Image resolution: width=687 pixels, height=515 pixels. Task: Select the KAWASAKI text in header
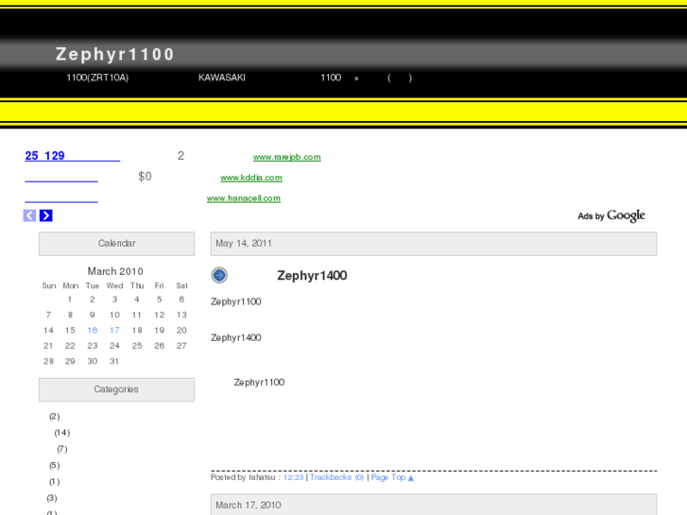[222, 77]
